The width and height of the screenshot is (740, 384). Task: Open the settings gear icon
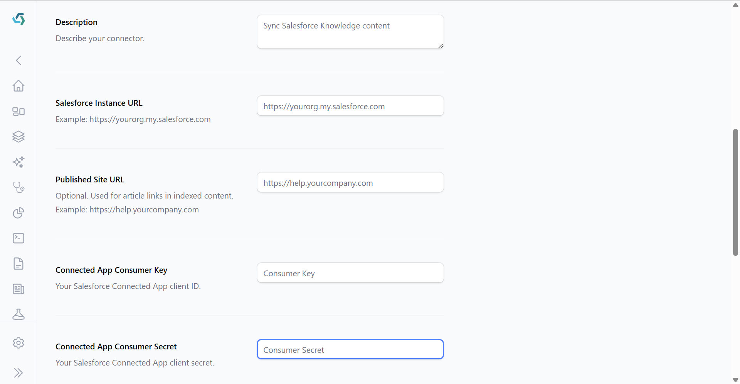tap(18, 343)
